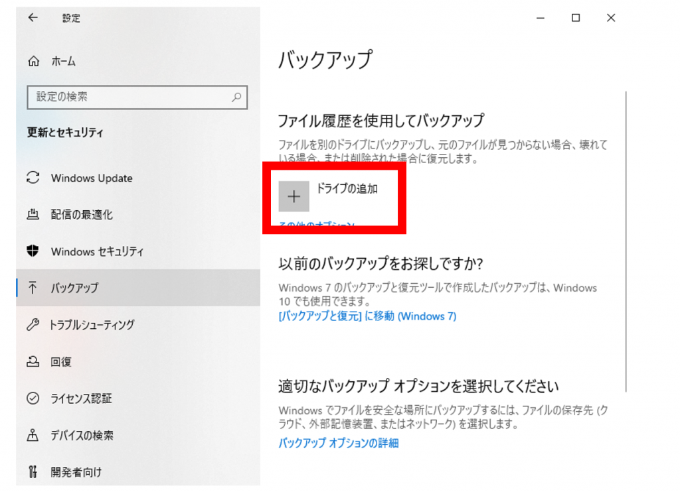Click the vertical scrollbar on the right

click(626, 239)
